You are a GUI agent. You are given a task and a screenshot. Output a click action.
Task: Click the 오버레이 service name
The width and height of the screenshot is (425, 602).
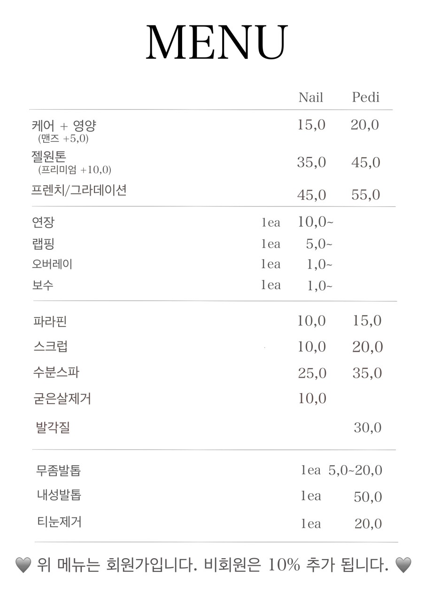point(52,264)
